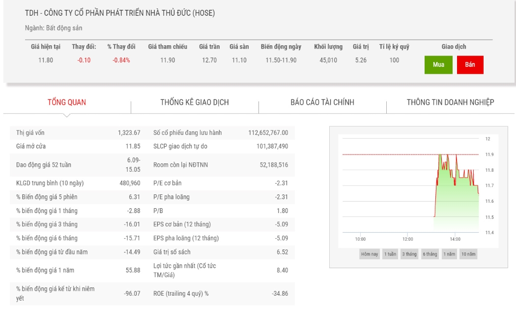516x310 pixels.
Task: Click the book value 6.52
Action: tap(283, 252)
